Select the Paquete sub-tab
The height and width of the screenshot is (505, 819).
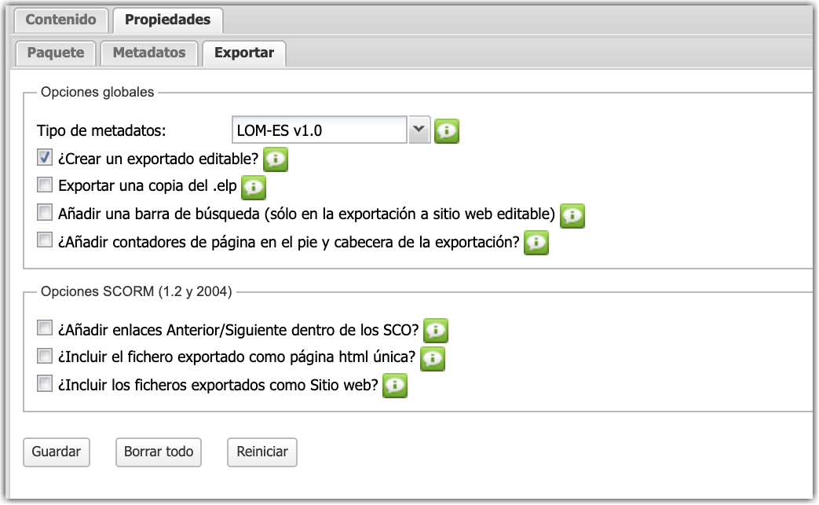[x=56, y=53]
